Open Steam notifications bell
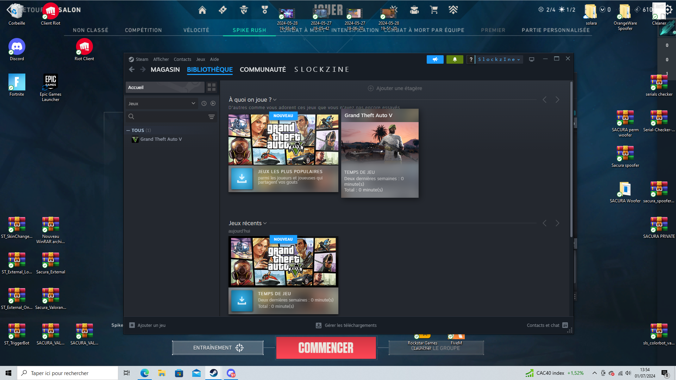 coord(455,59)
